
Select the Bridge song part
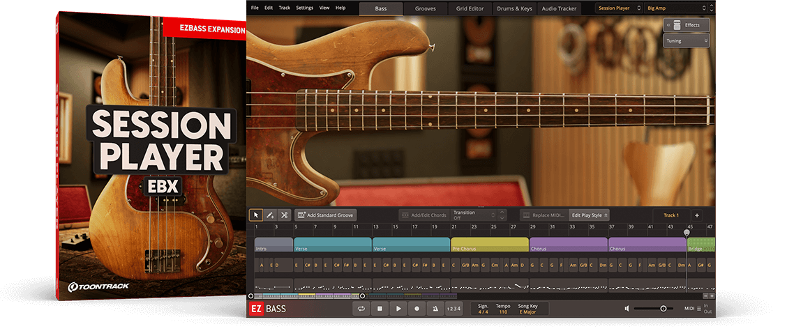(x=701, y=245)
